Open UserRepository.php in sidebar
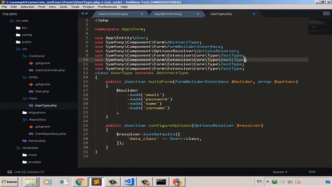 [50, 134]
